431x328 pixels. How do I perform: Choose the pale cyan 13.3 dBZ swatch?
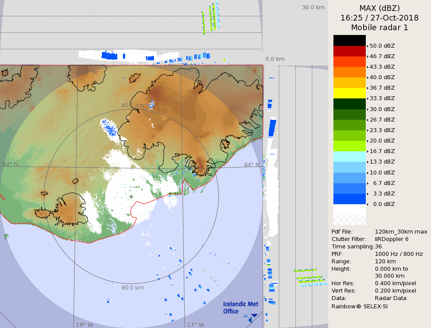point(349,157)
